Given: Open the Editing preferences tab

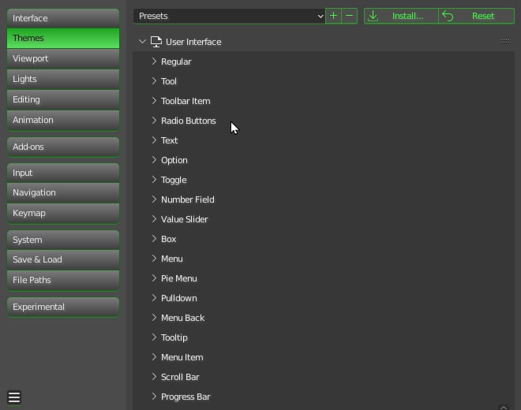Looking at the screenshot, I should coord(63,99).
